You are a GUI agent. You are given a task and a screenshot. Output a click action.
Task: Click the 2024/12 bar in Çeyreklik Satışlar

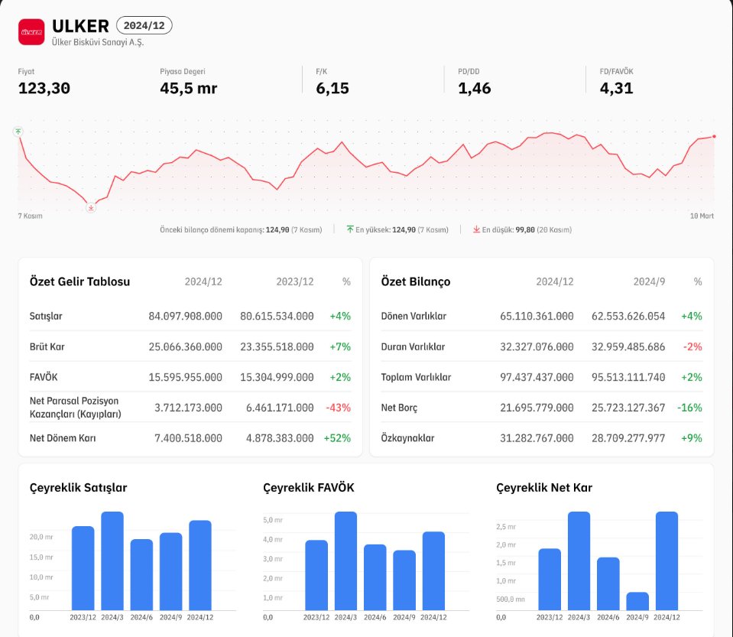click(x=200, y=565)
